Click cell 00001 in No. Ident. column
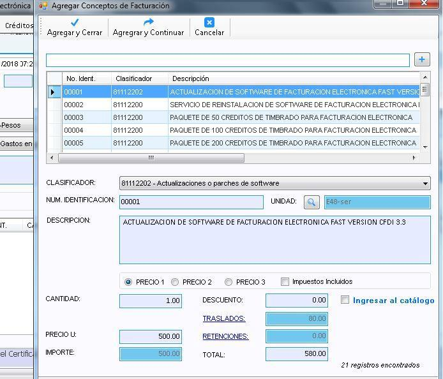Viewport: 443px width, 379px height. [86, 92]
